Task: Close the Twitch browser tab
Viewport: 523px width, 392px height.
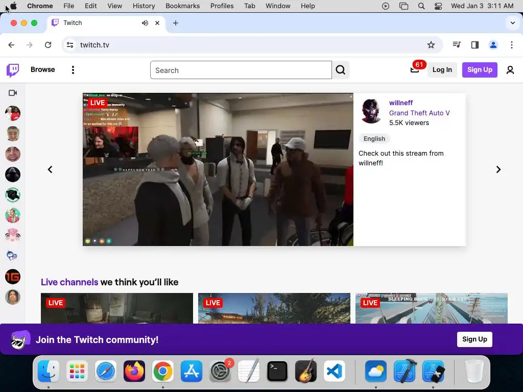Action: pyautogui.click(x=157, y=23)
